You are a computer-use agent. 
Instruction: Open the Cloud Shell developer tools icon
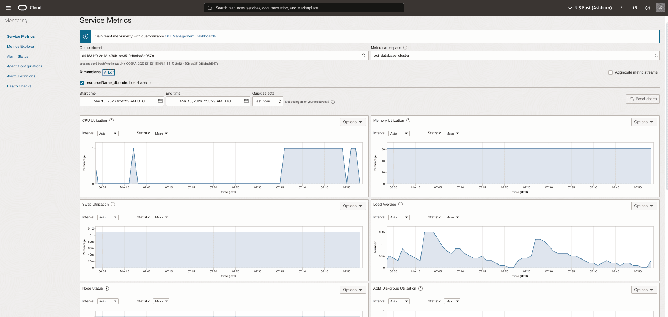622,8
